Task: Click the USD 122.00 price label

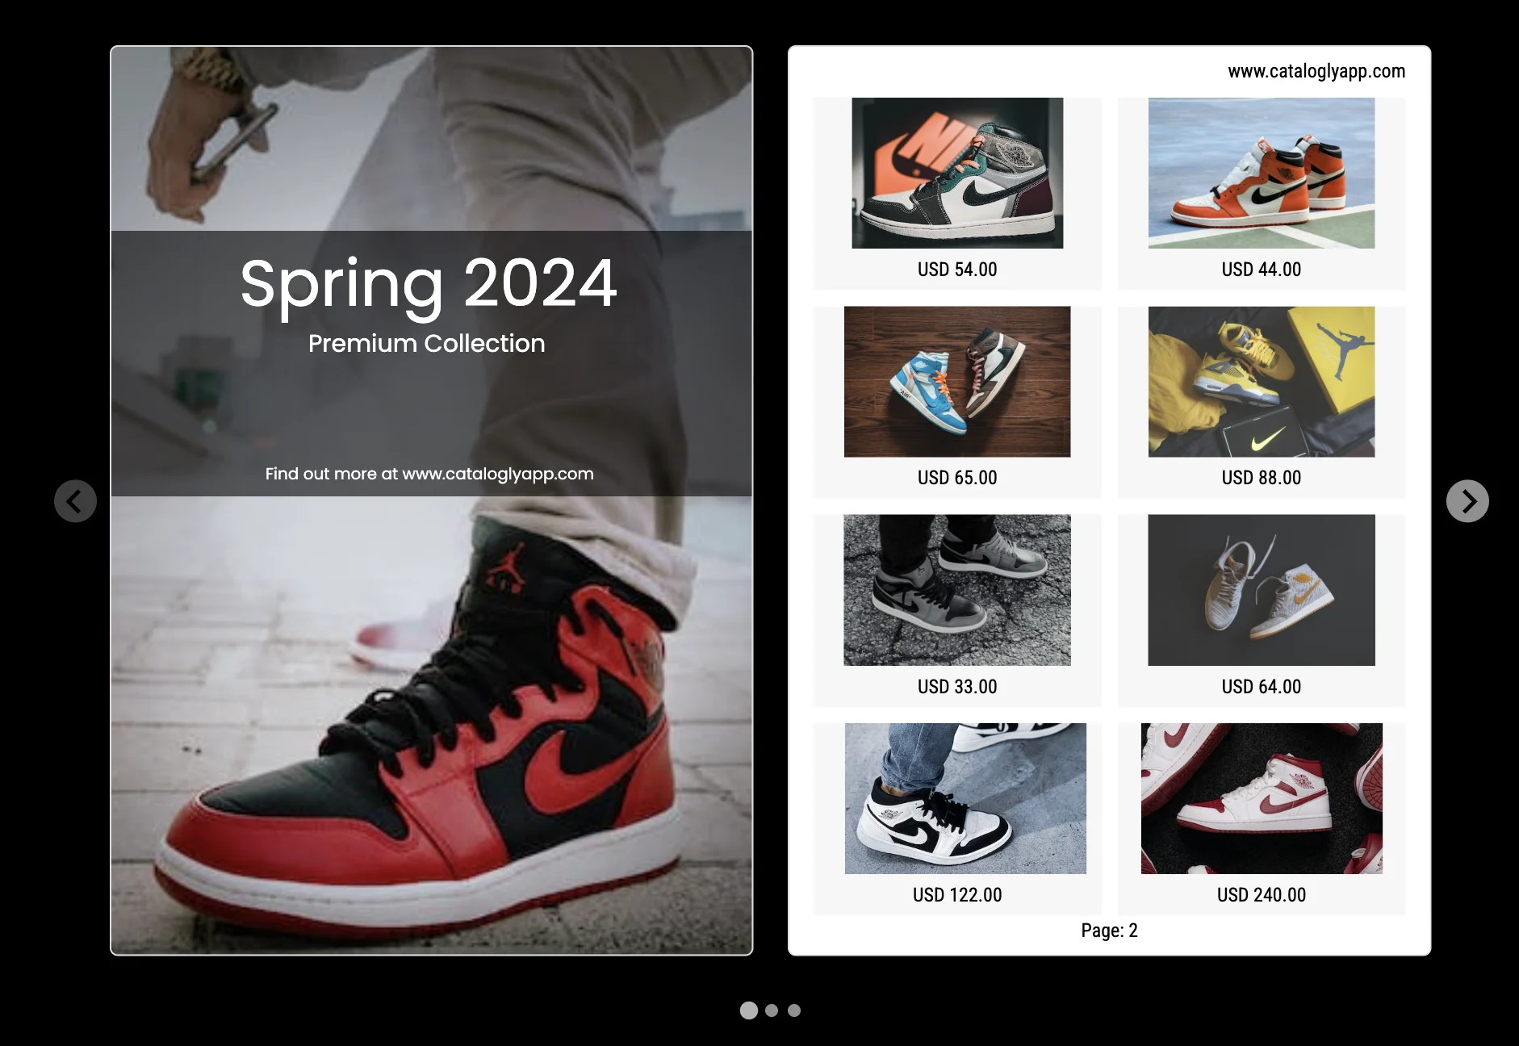Action: (957, 895)
